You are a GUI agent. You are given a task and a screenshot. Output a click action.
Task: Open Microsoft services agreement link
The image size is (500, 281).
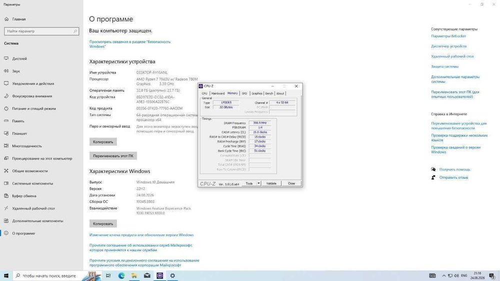tap(140, 248)
